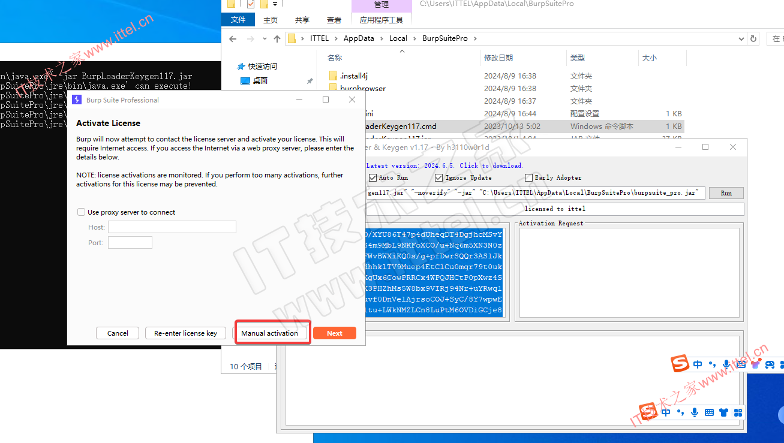
Task: Click the plain blue shirt skin icon
Action: pos(723,412)
